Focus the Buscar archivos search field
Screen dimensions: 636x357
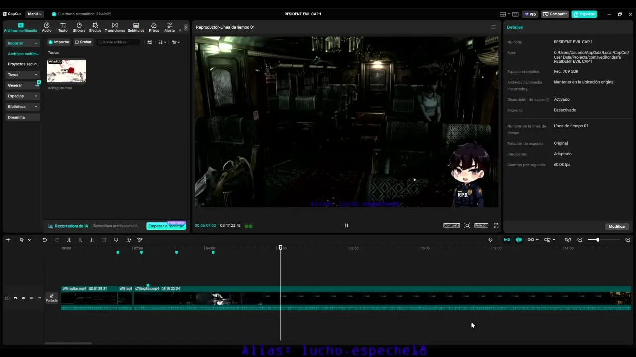coord(118,42)
